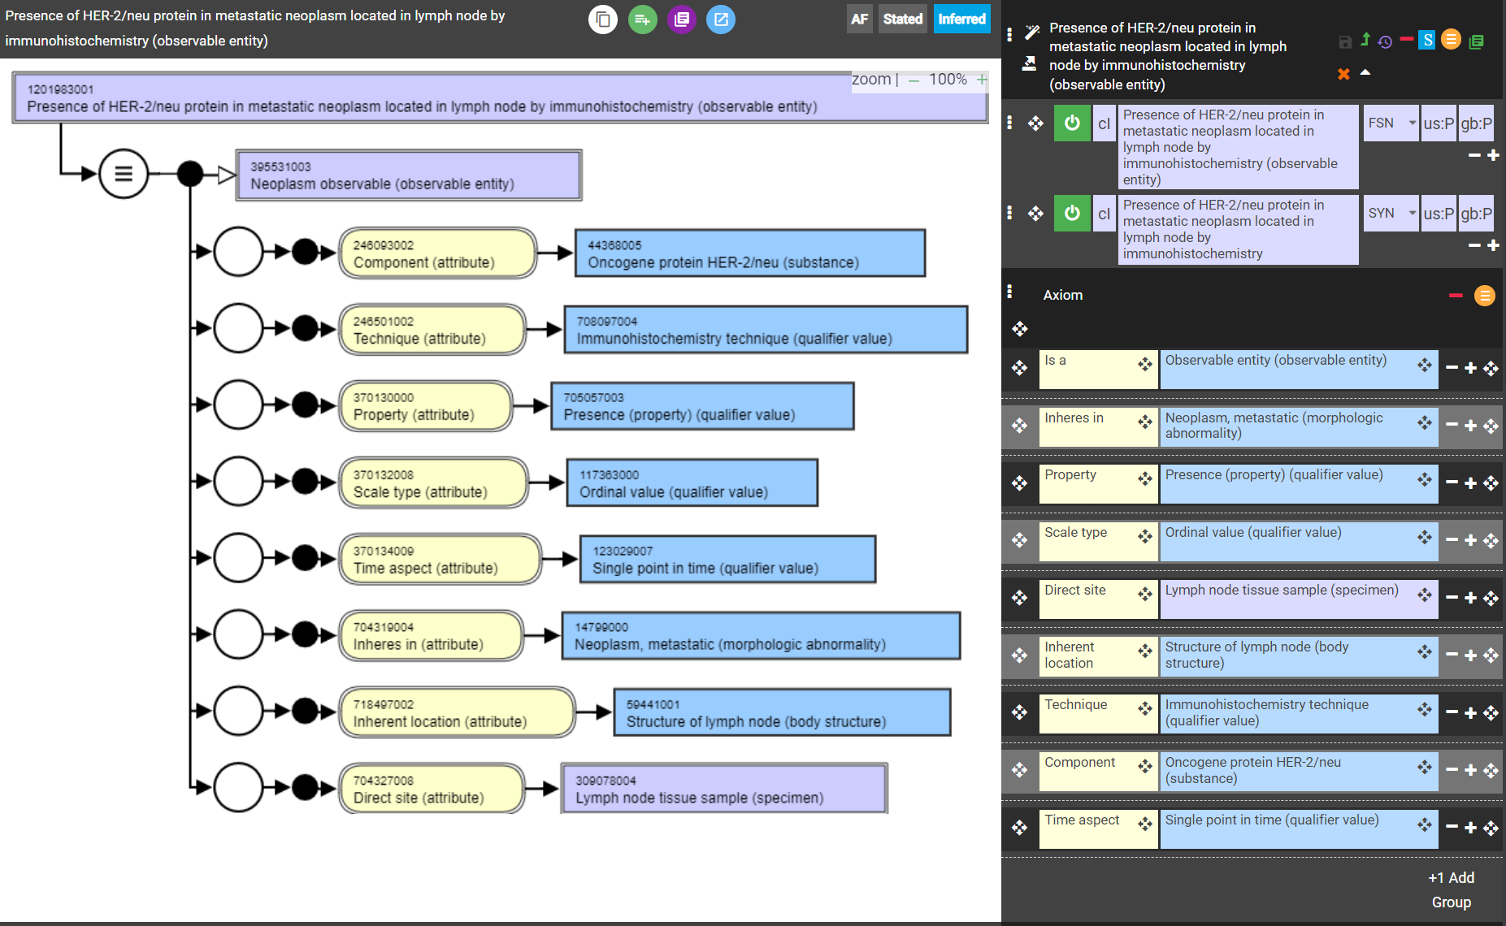1506x926 pixels.
Task: Zoom in the diagram with the green plus
Action: tap(982, 79)
